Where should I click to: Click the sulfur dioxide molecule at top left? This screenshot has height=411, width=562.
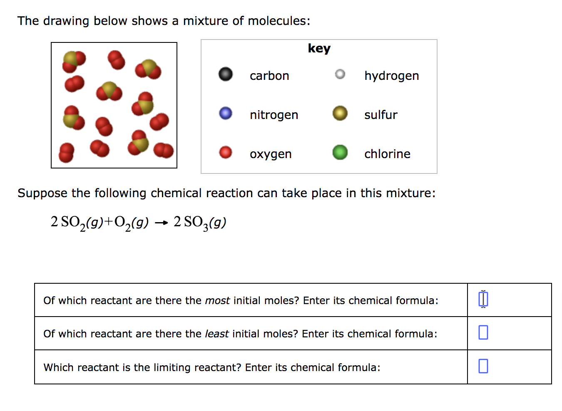[x=74, y=61]
